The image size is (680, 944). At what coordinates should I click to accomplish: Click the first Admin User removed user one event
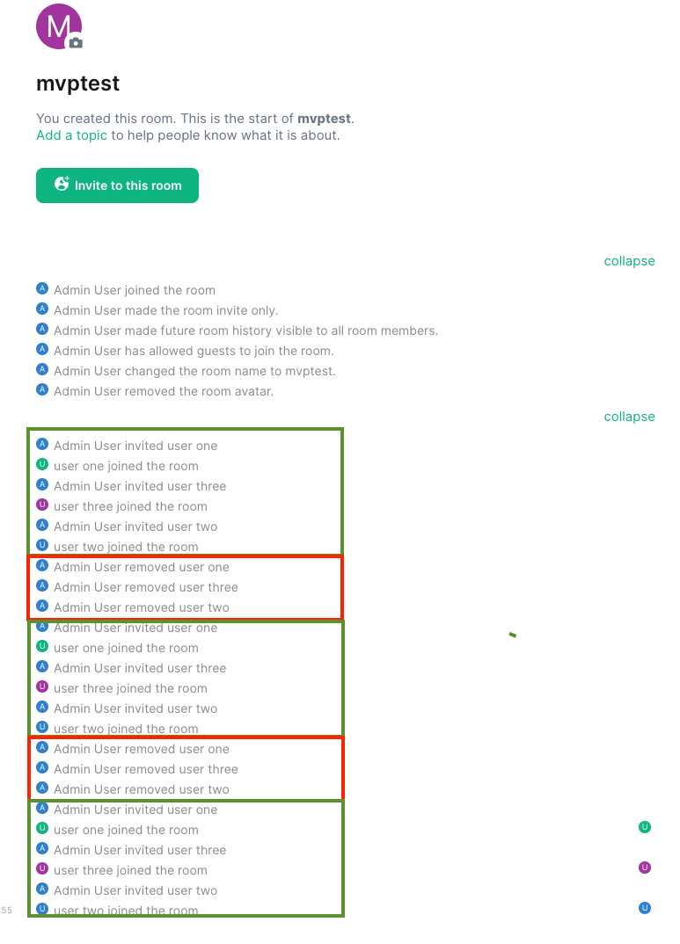pos(142,567)
